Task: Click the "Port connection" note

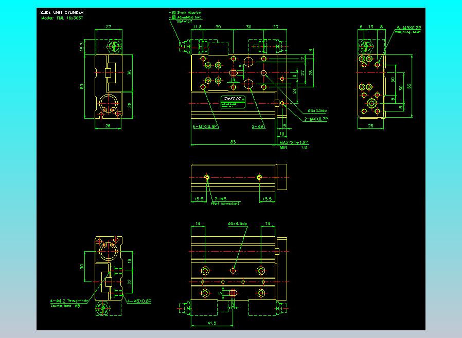Action: tap(225, 203)
